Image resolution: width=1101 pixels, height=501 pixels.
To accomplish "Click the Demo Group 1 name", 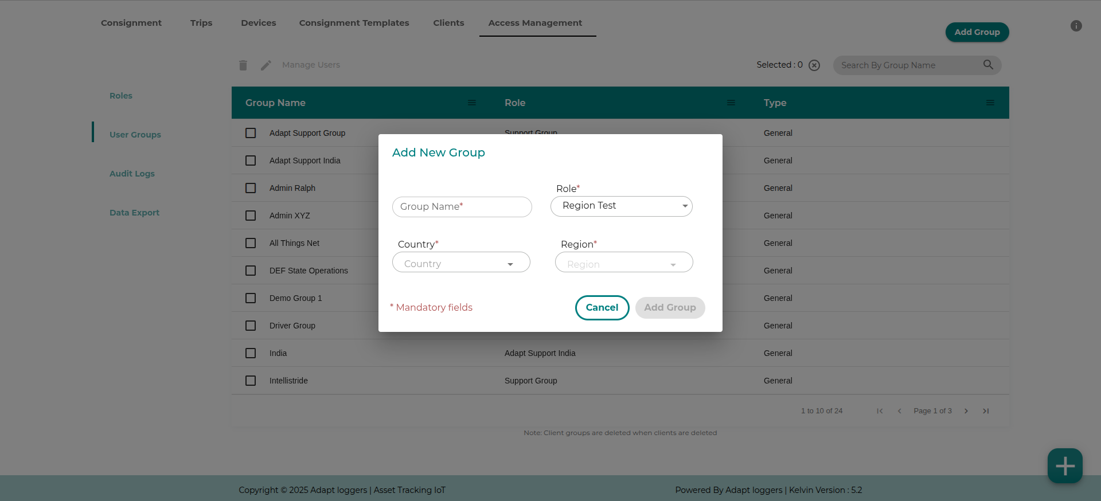I will [296, 298].
